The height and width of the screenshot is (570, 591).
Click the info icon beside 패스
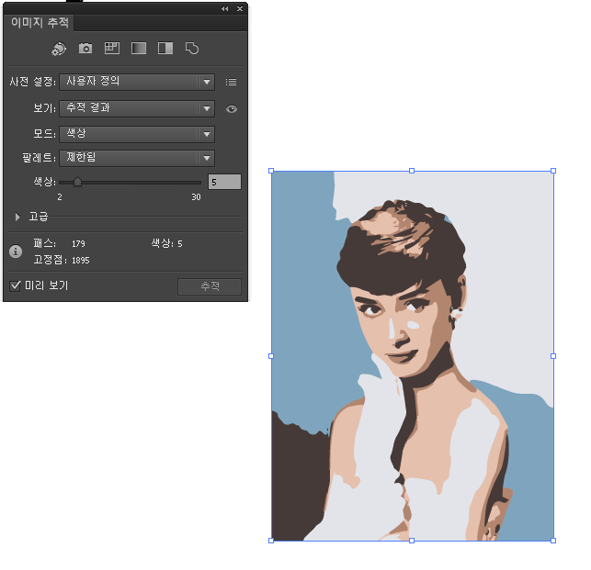[x=16, y=251]
